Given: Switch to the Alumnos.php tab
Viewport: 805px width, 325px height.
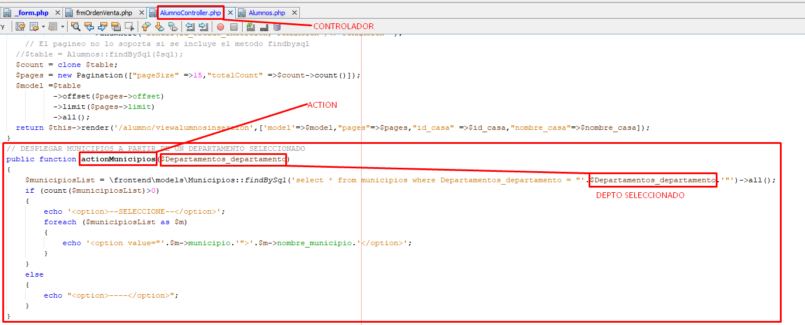Looking at the screenshot, I should coord(267,12).
